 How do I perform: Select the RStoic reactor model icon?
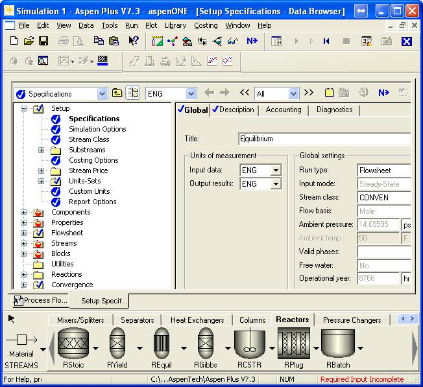[x=73, y=344]
